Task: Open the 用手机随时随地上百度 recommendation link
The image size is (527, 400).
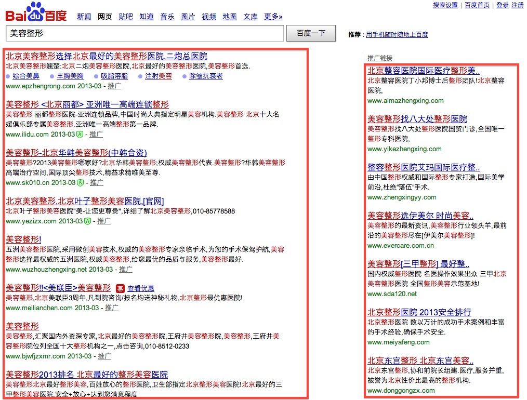Action: click(397, 35)
